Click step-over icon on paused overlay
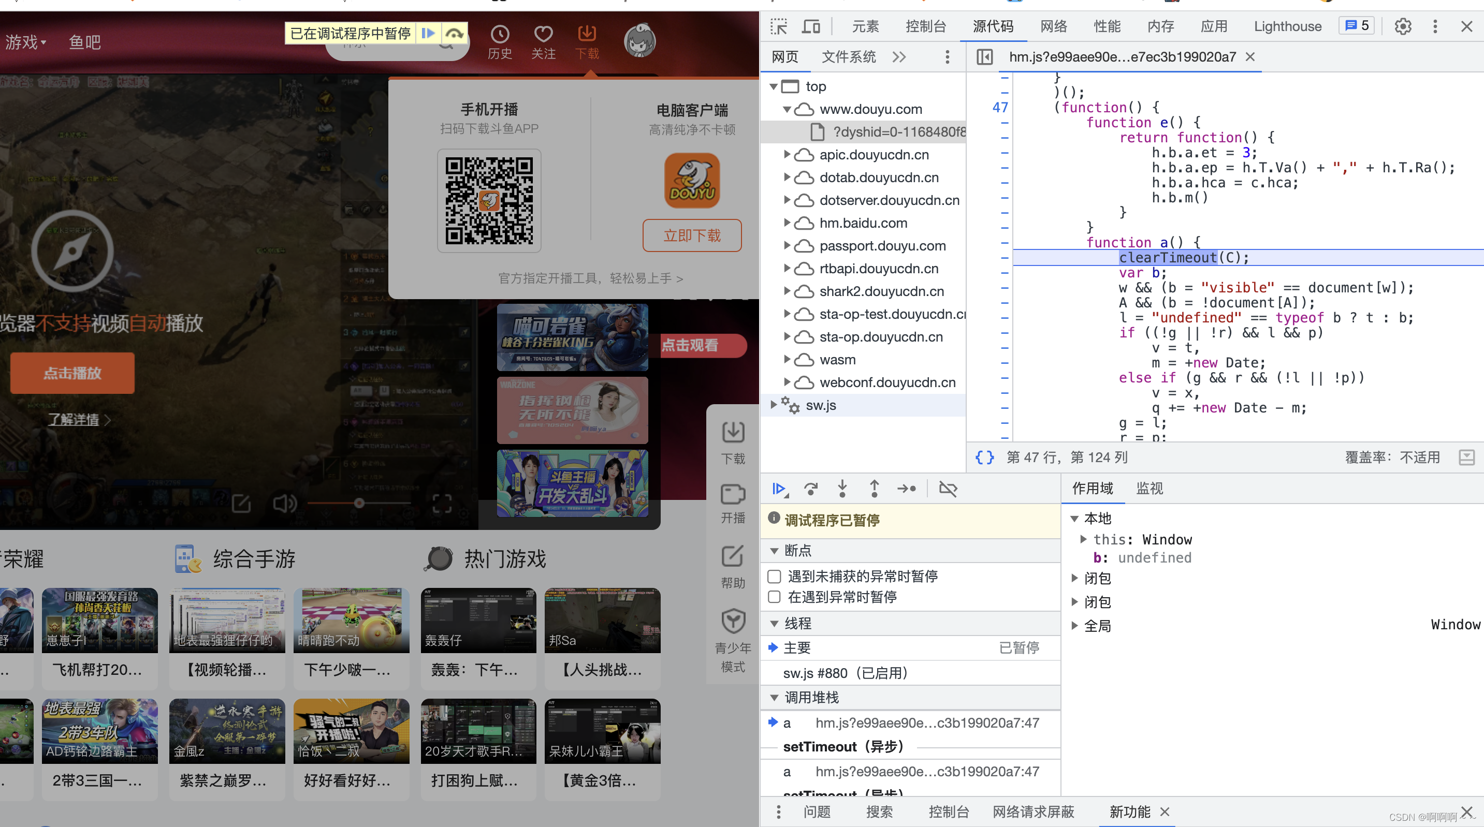This screenshot has height=827, width=1484. click(x=454, y=33)
